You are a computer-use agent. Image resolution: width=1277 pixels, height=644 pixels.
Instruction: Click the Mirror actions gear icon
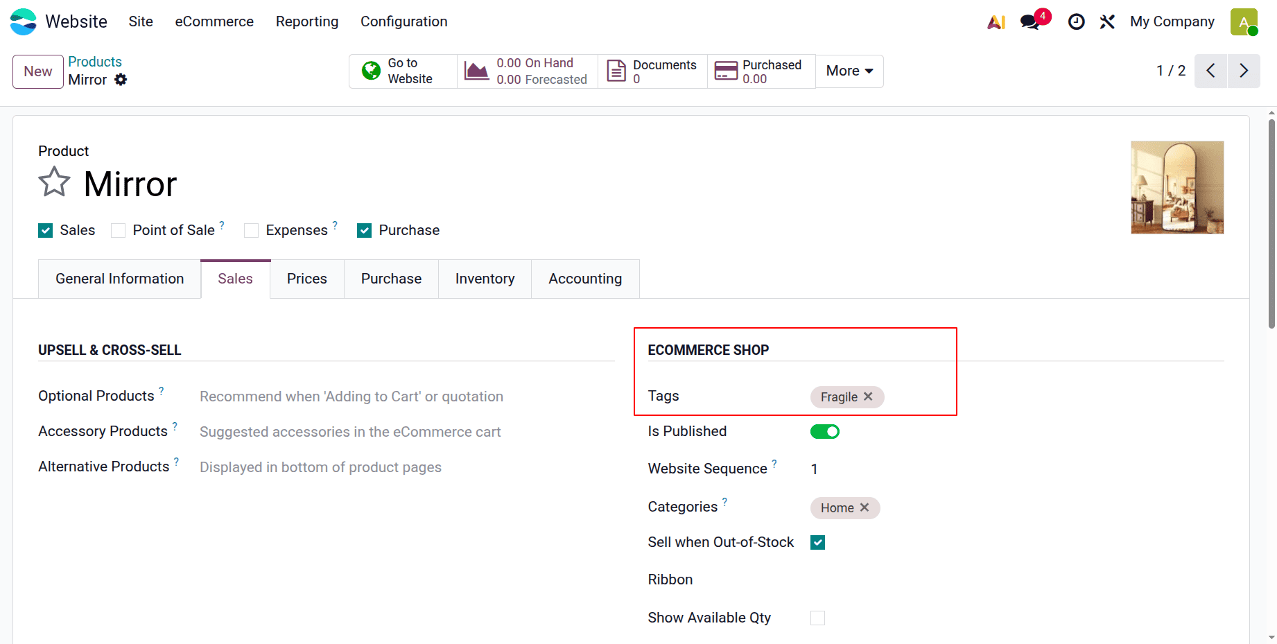pyautogui.click(x=121, y=80)
